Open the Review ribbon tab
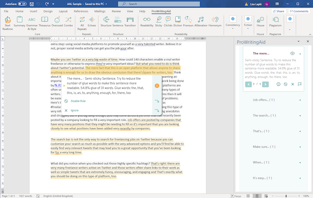Viewport: 313px width, 198px height. pos(116,11)
